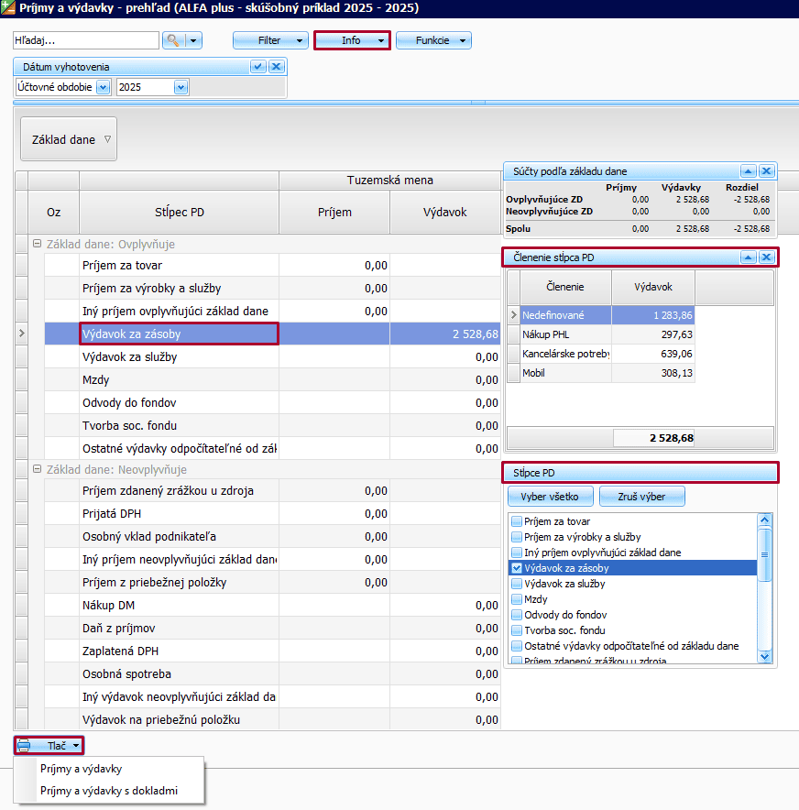Viewport: 799px width, 810px height.
Task: Check the Príjem za tovar checkbox
Action: click(x=517, y=521)
